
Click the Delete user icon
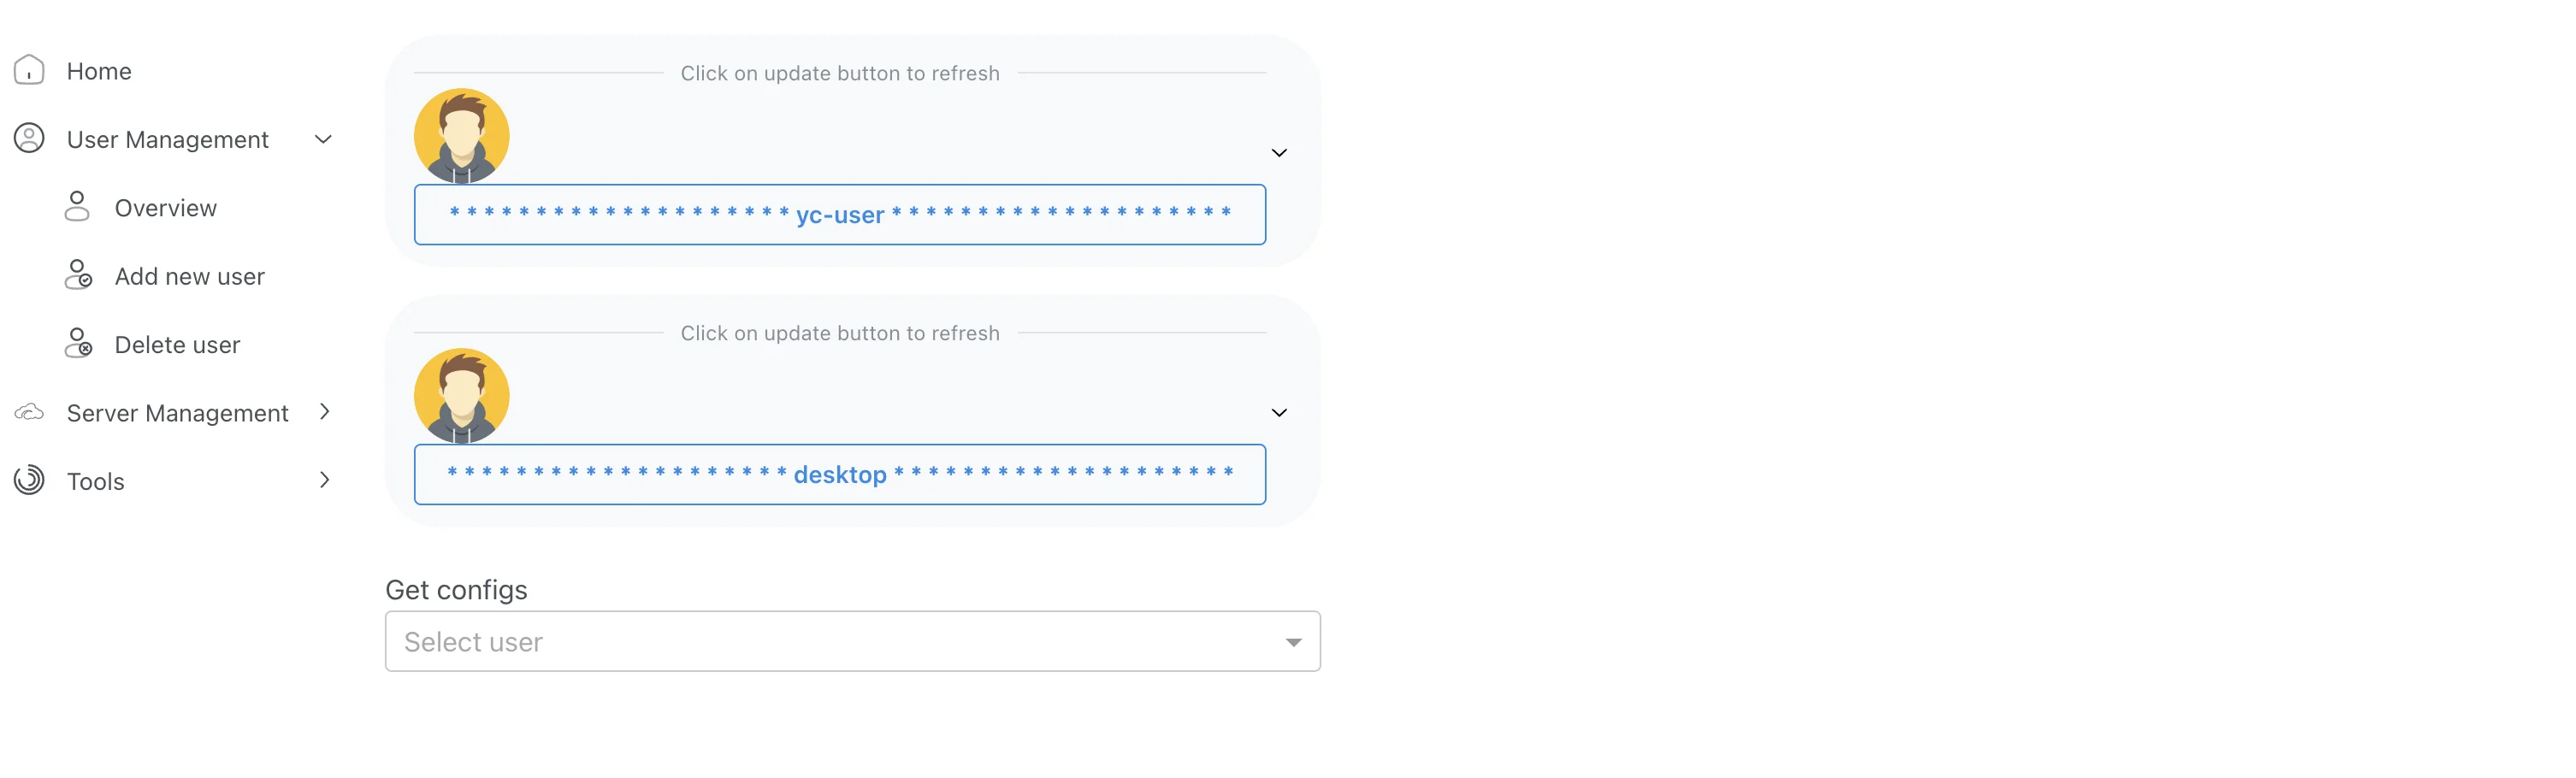point(78,343)
